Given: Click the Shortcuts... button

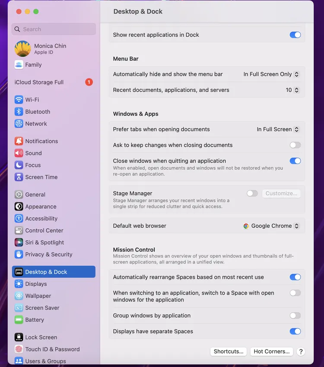Looking at the screenshot, I should [x=229, y=351].
